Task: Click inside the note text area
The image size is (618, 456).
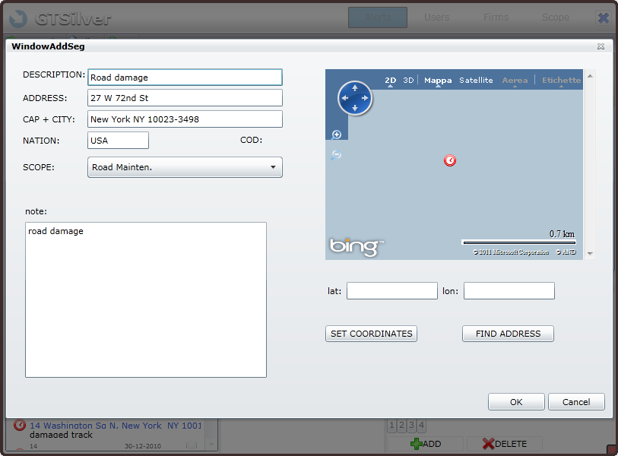Action: pyautogui.click(x=146, y=299)
